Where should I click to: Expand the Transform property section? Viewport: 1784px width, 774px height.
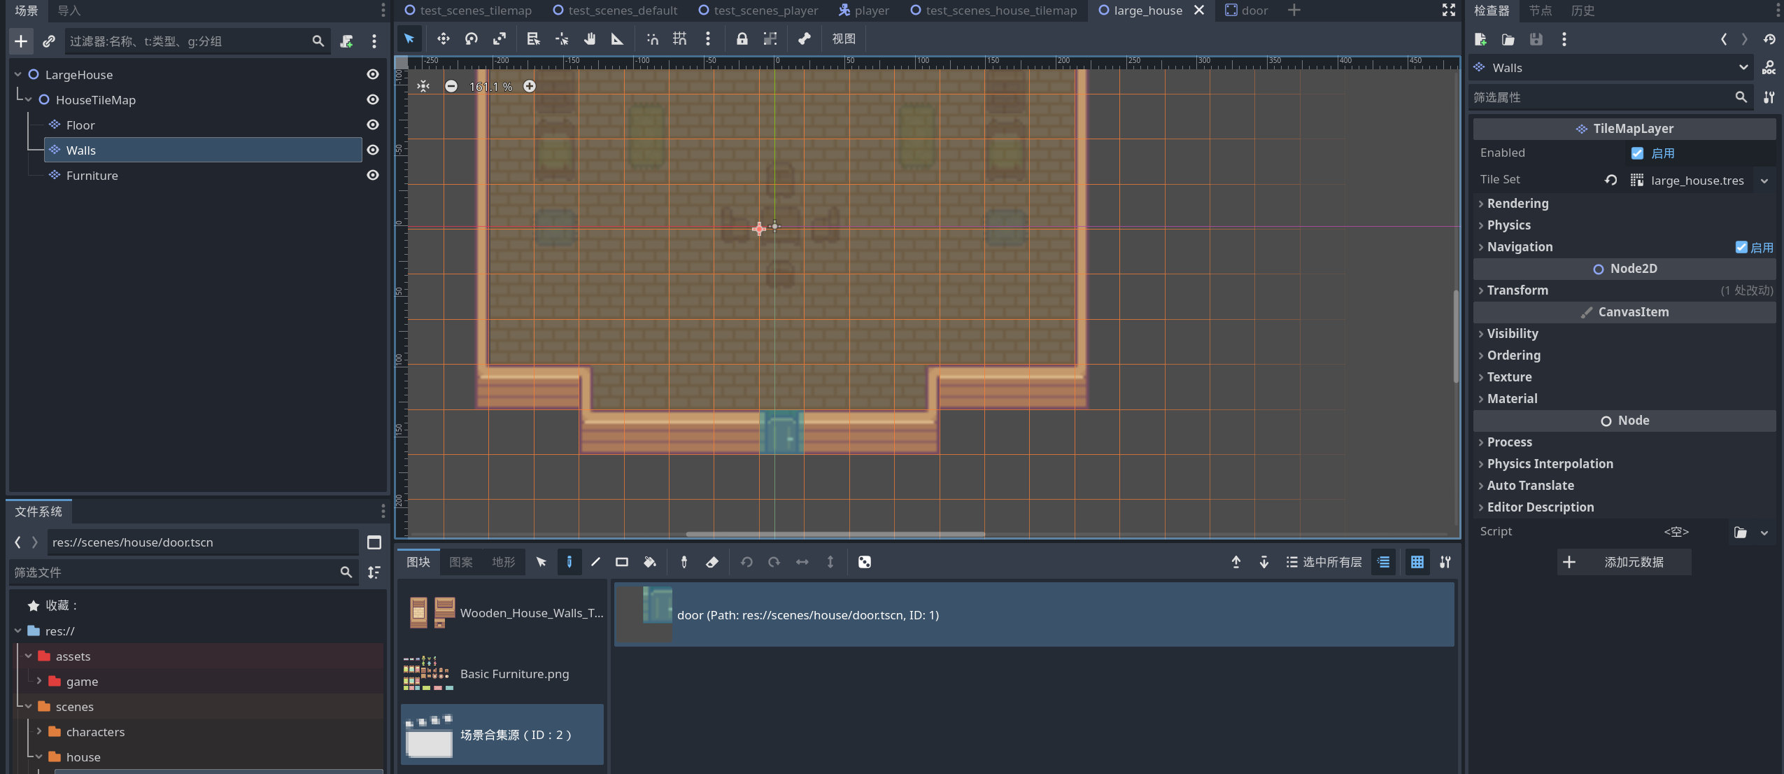[x=1517, y=290]
